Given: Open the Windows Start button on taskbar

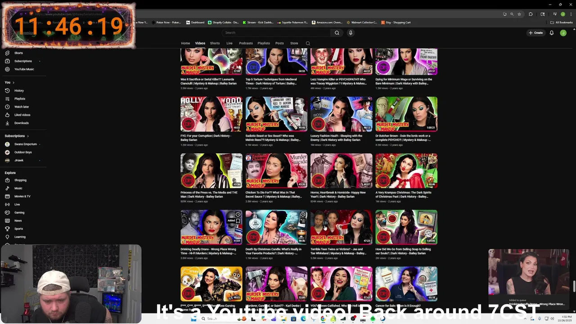Looking at the screenshot, I should (193, 319).
